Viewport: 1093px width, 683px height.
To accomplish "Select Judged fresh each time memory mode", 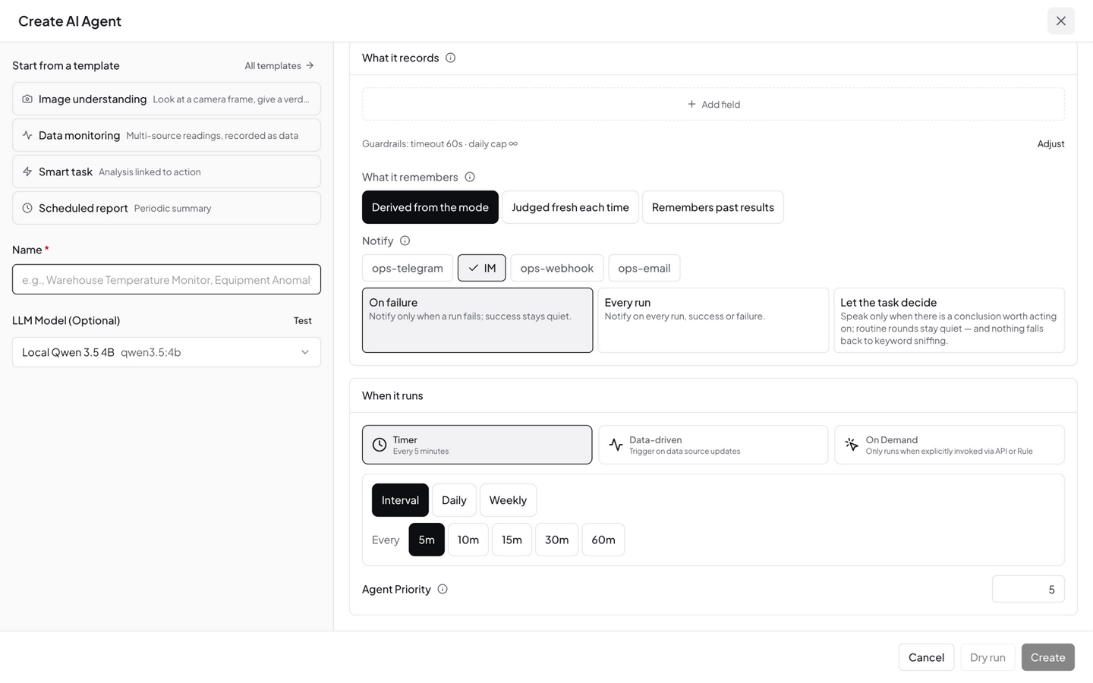I will [570, 207].
